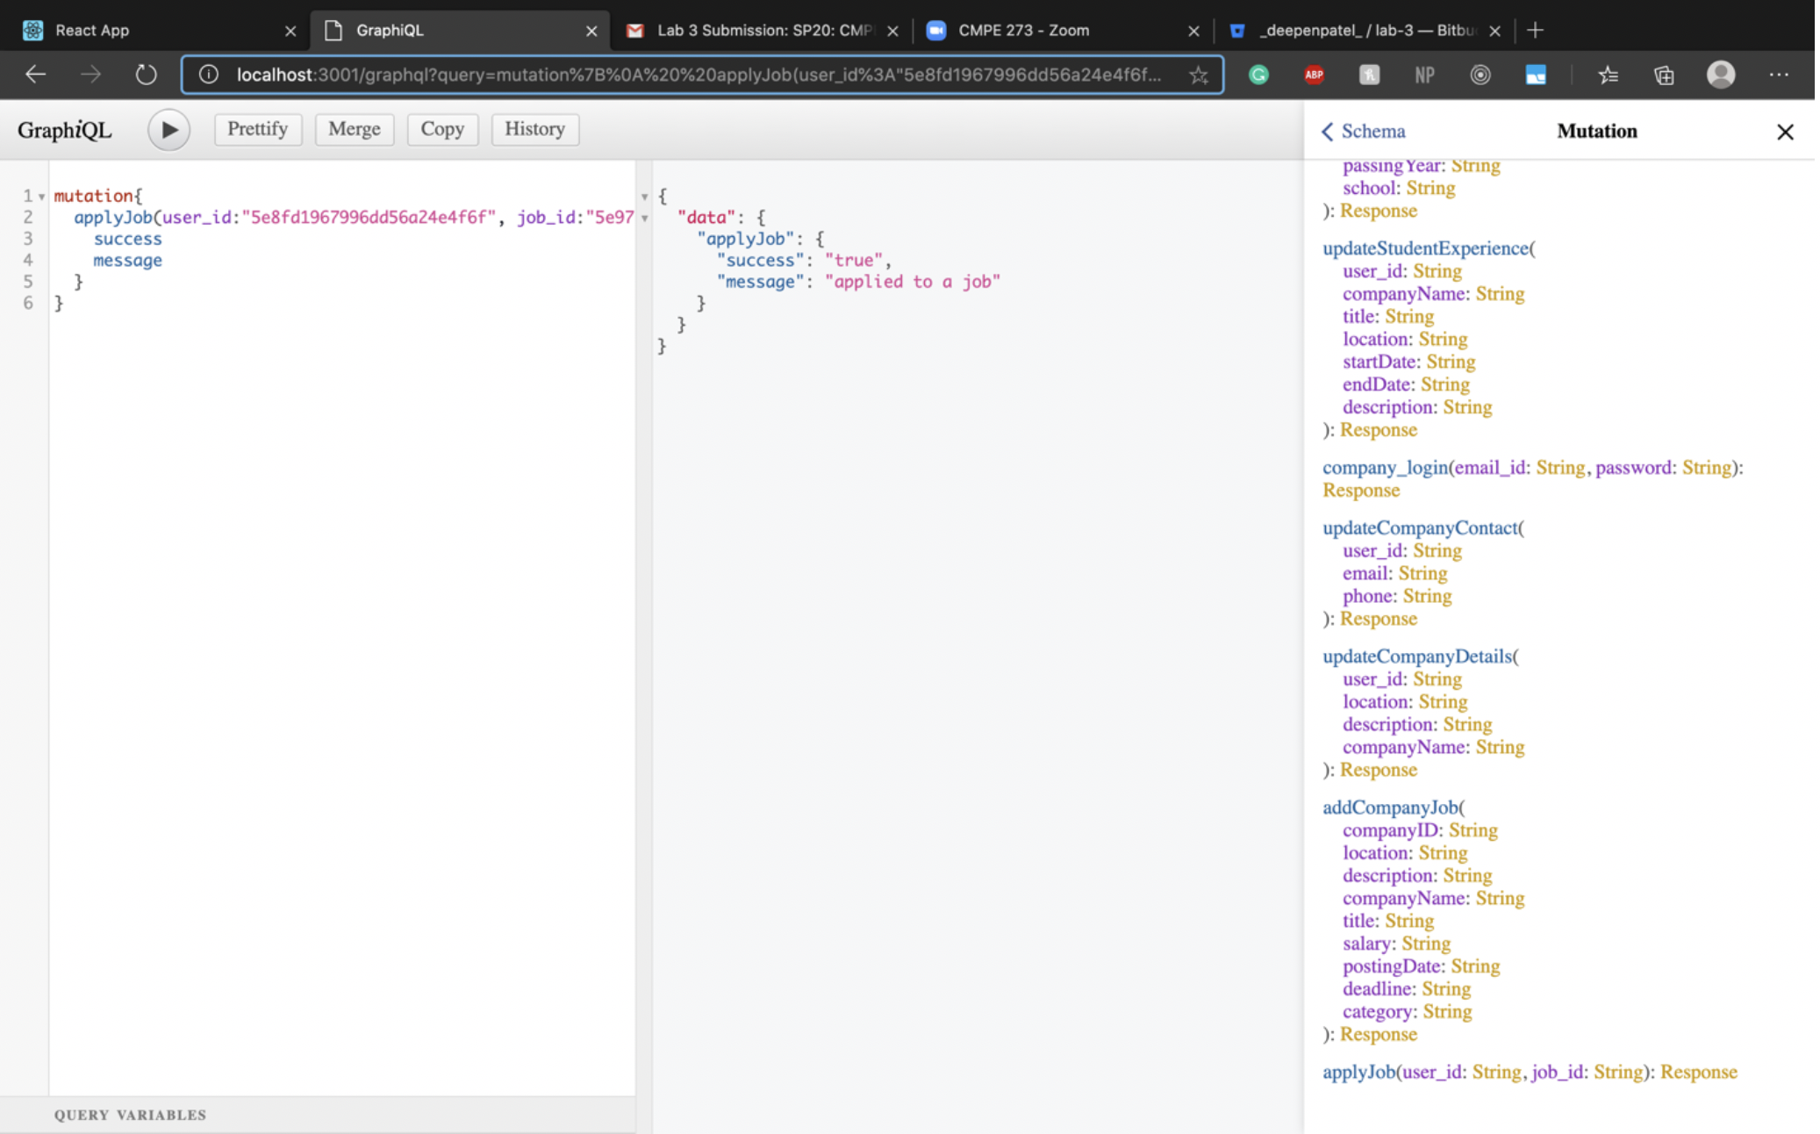The height and width of the screenshot is (1134, 1820).
Task: Open the browser profile avatar icon
Action: (x=1720, y=75)
